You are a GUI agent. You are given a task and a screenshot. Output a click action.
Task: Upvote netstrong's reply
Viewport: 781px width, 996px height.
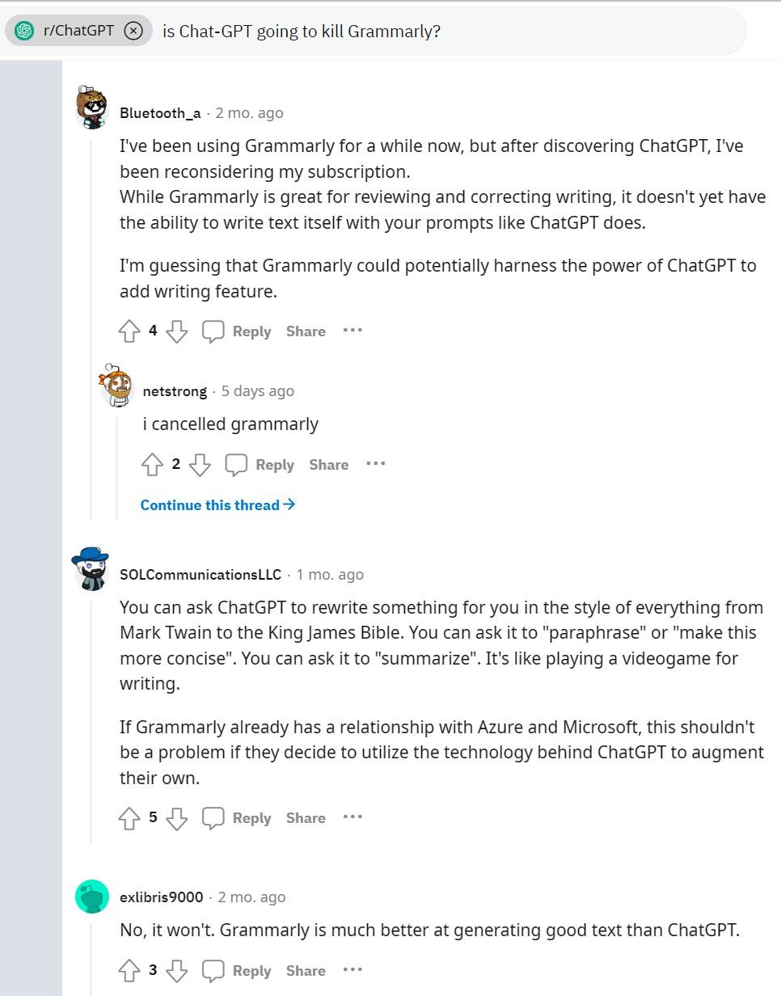point(152,464)
